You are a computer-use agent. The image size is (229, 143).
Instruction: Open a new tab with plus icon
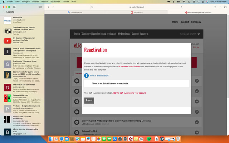[x=220, y=7]
